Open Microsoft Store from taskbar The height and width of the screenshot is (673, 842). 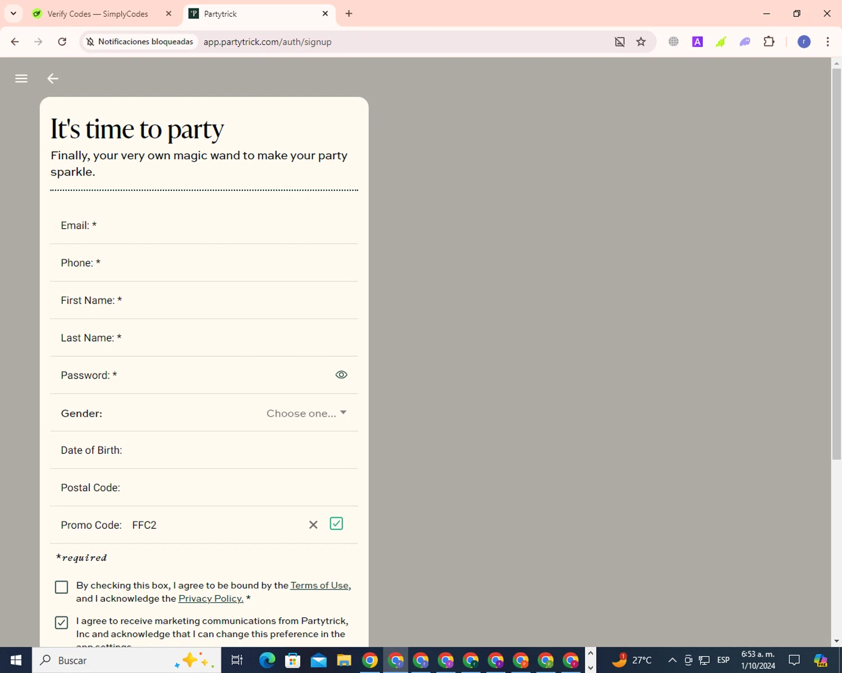coord(292,660)
